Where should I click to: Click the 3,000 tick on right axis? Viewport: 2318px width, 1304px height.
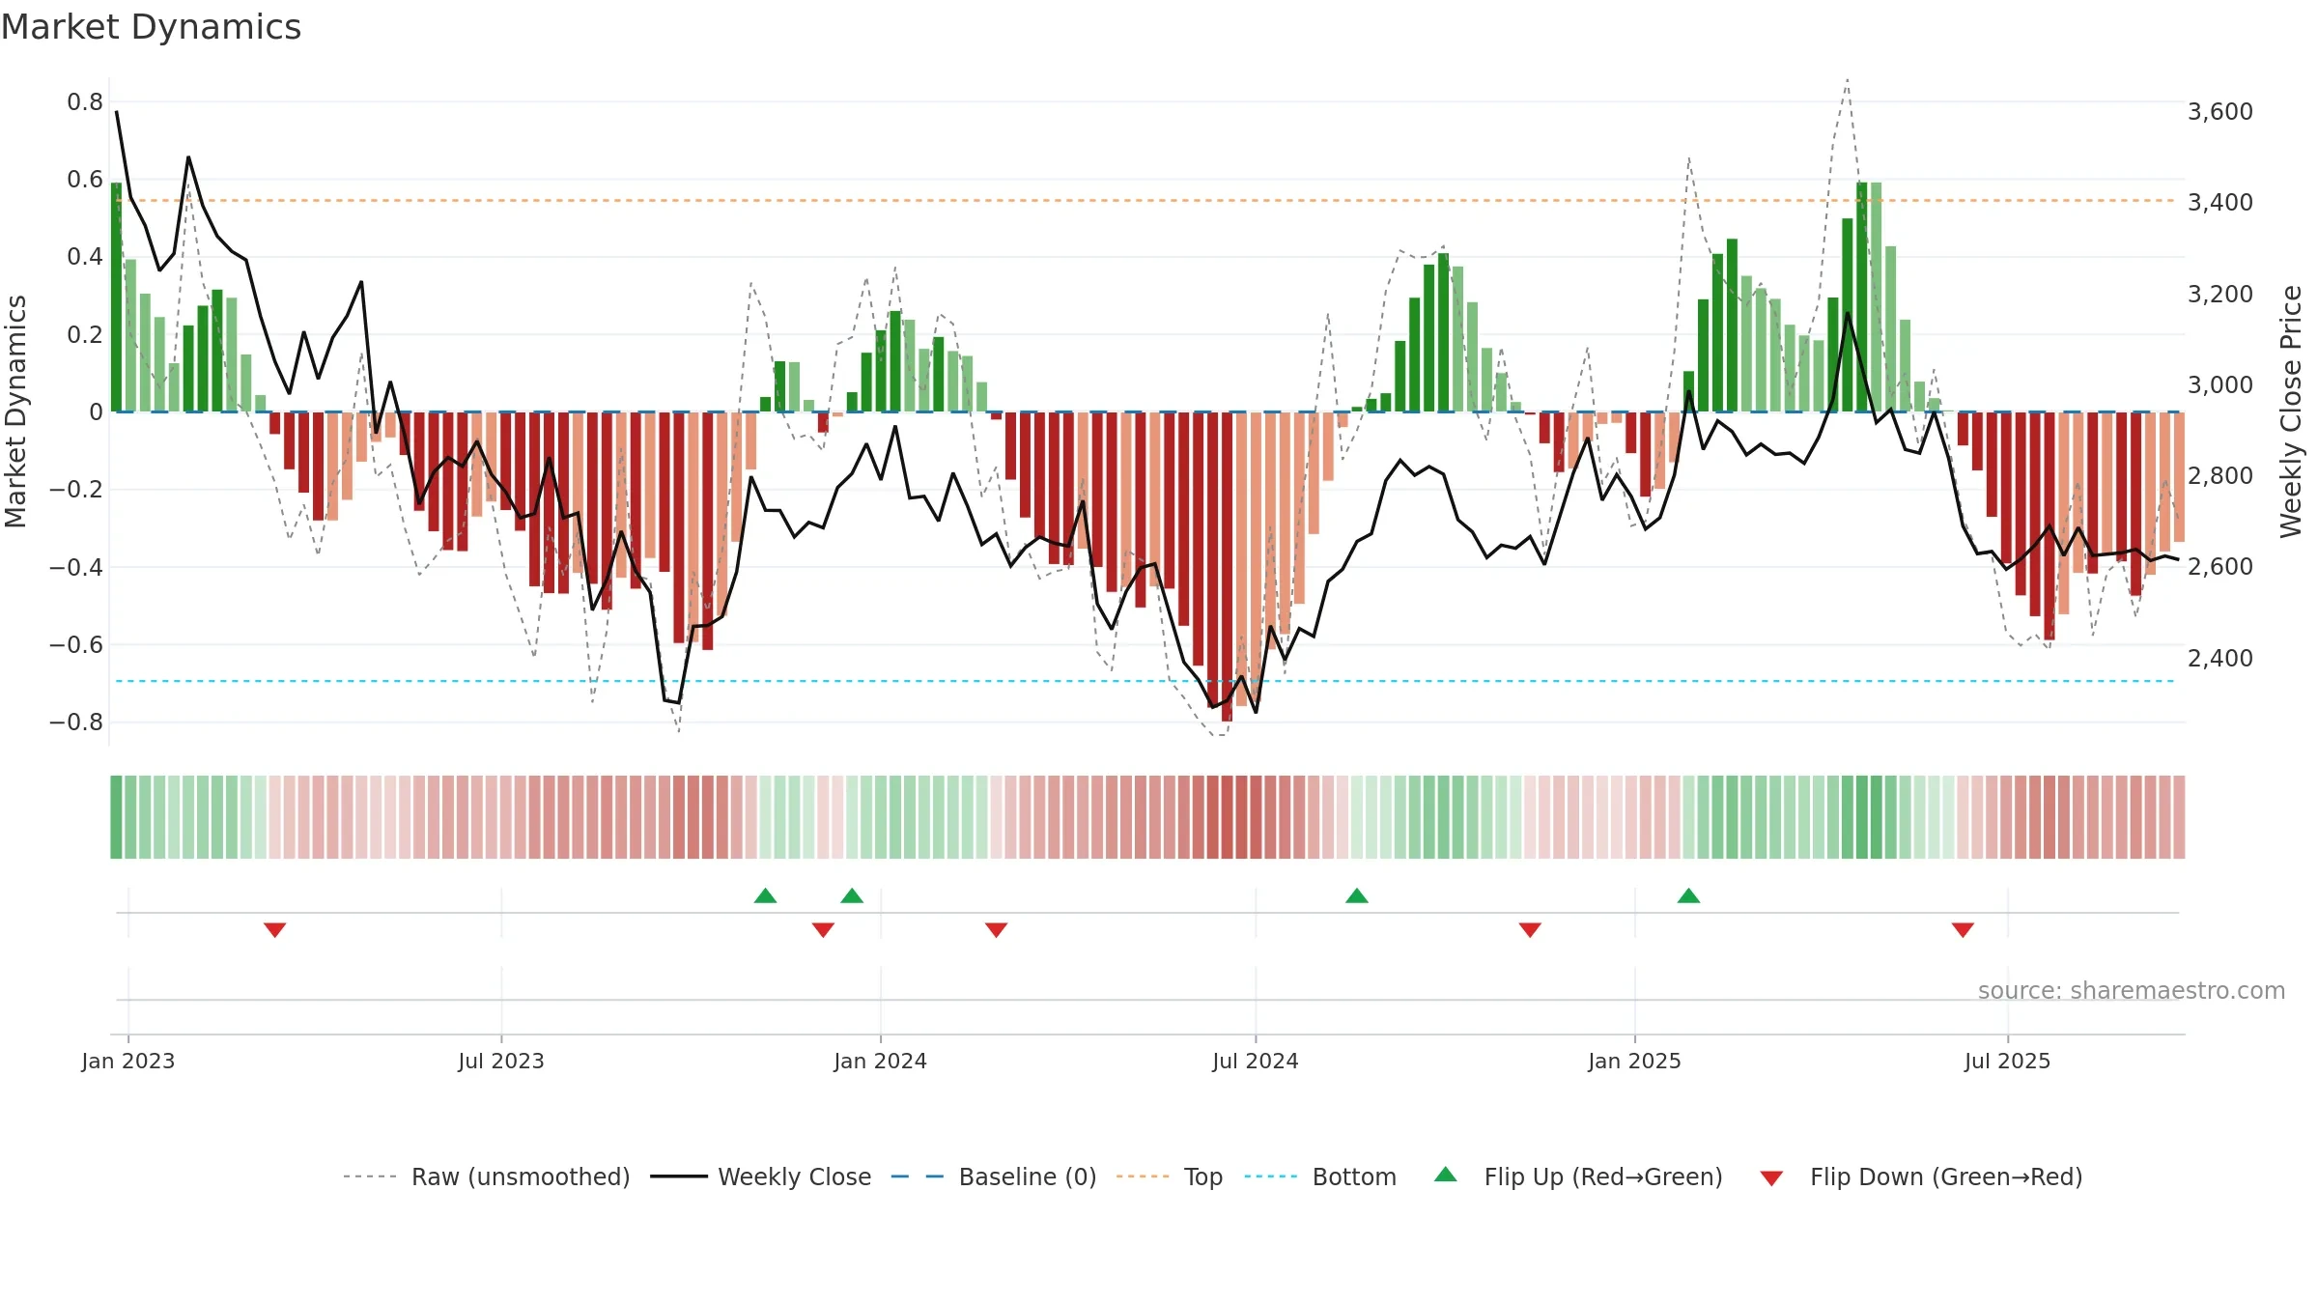2220,384
